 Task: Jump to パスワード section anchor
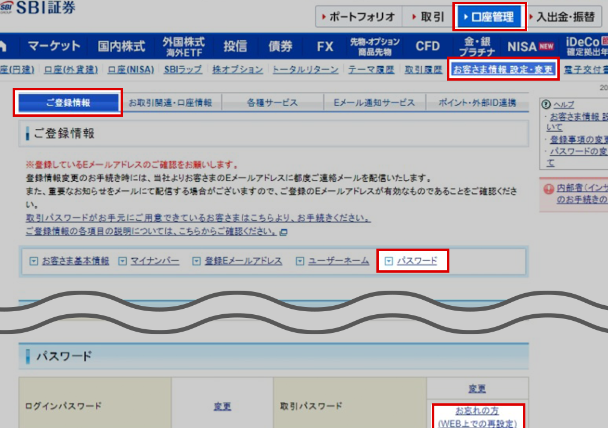pos(417,261)
